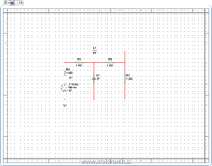This screenshot has width=212, height=166.
Task: Select the V1 AC voltage source symbol
Action: tap(65, 87)
